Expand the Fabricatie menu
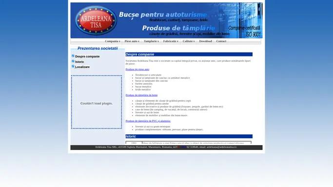The height and width of the screenshot is (187, 333). coord(171,41)
